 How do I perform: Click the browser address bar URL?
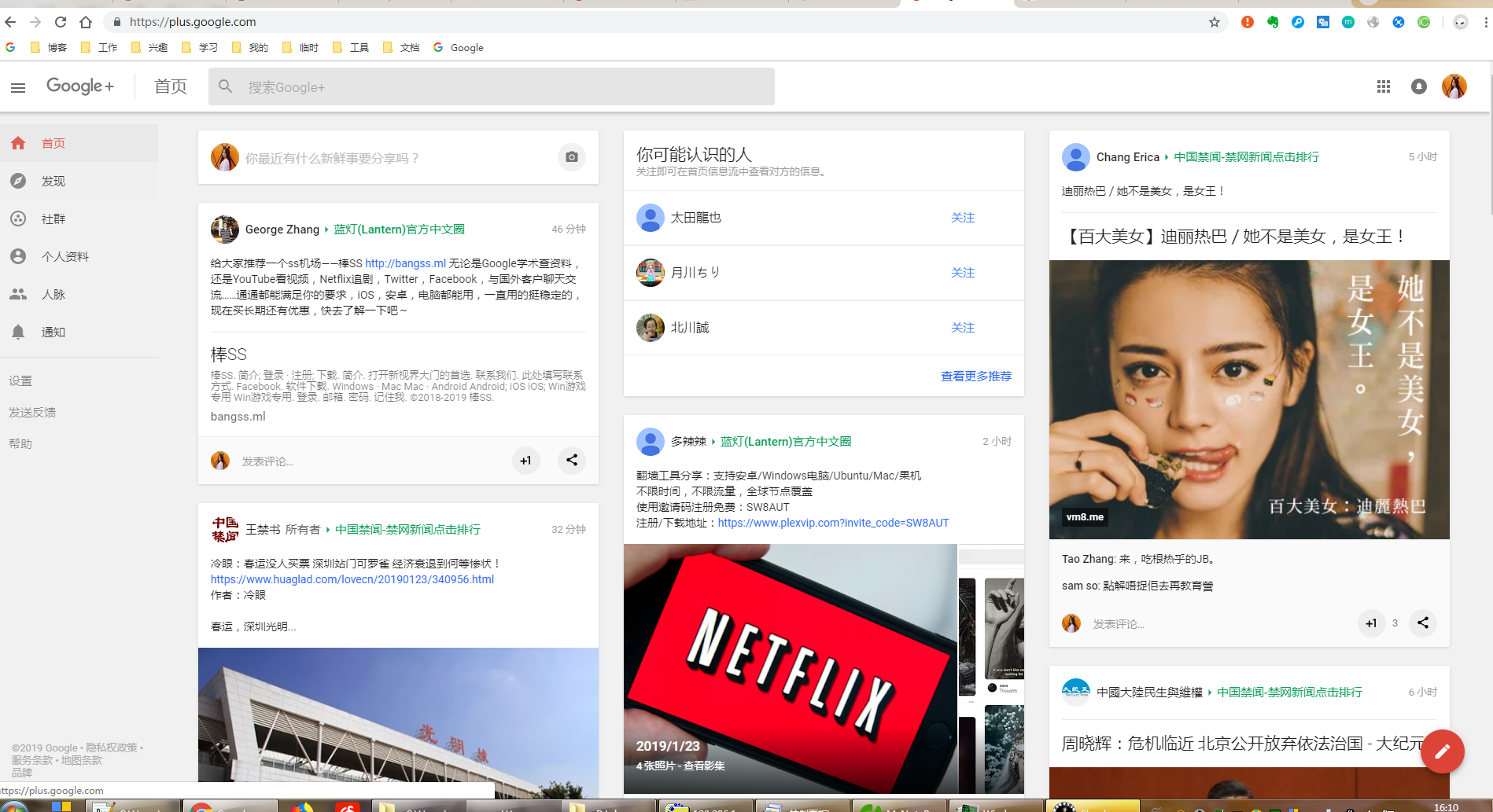pos(193,22)
